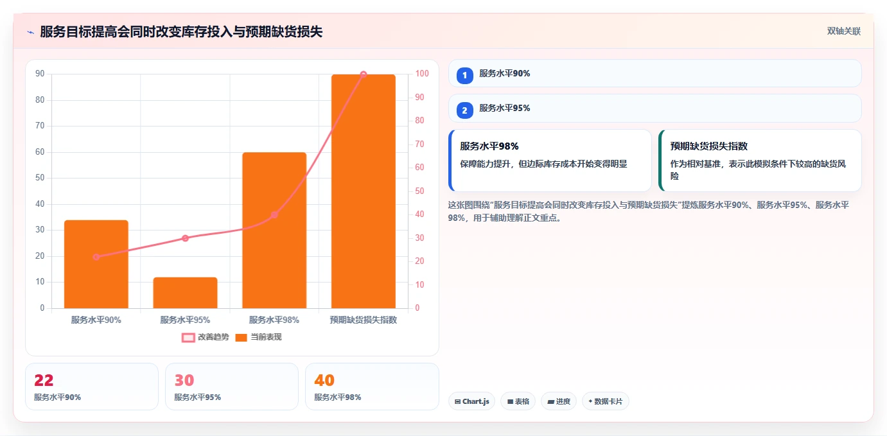Screen dimensions: 887x436
Task: Toggle the 改善趋势 legend item
Action: [205, 337]
